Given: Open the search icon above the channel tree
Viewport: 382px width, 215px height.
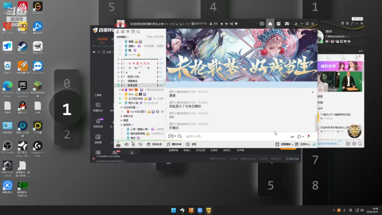Looking at the screenshot, I should pyautogui.click(x=138, y=32).
